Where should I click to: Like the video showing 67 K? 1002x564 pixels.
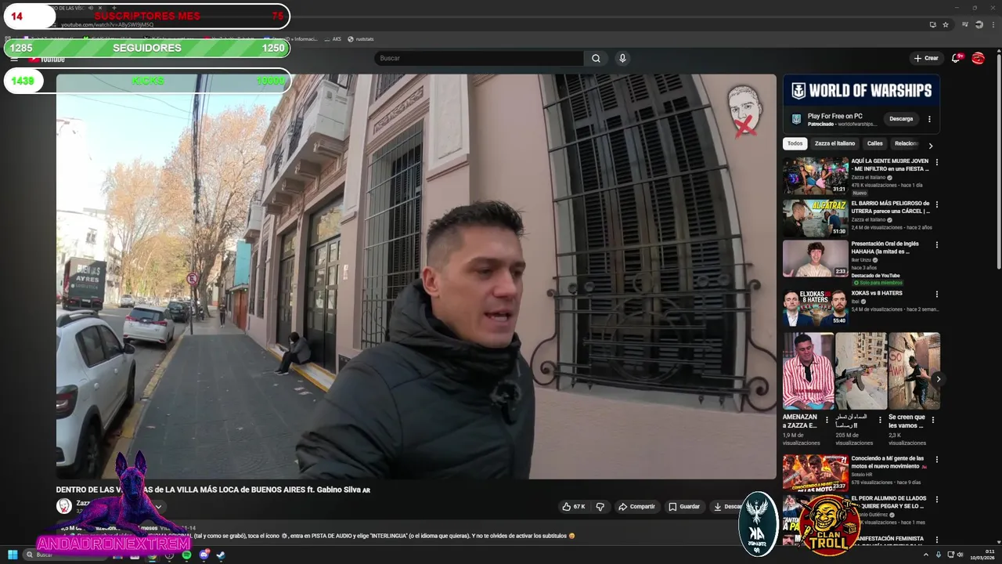[x=574, y=507]
